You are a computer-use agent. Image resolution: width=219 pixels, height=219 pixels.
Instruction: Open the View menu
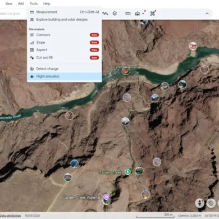8,3
